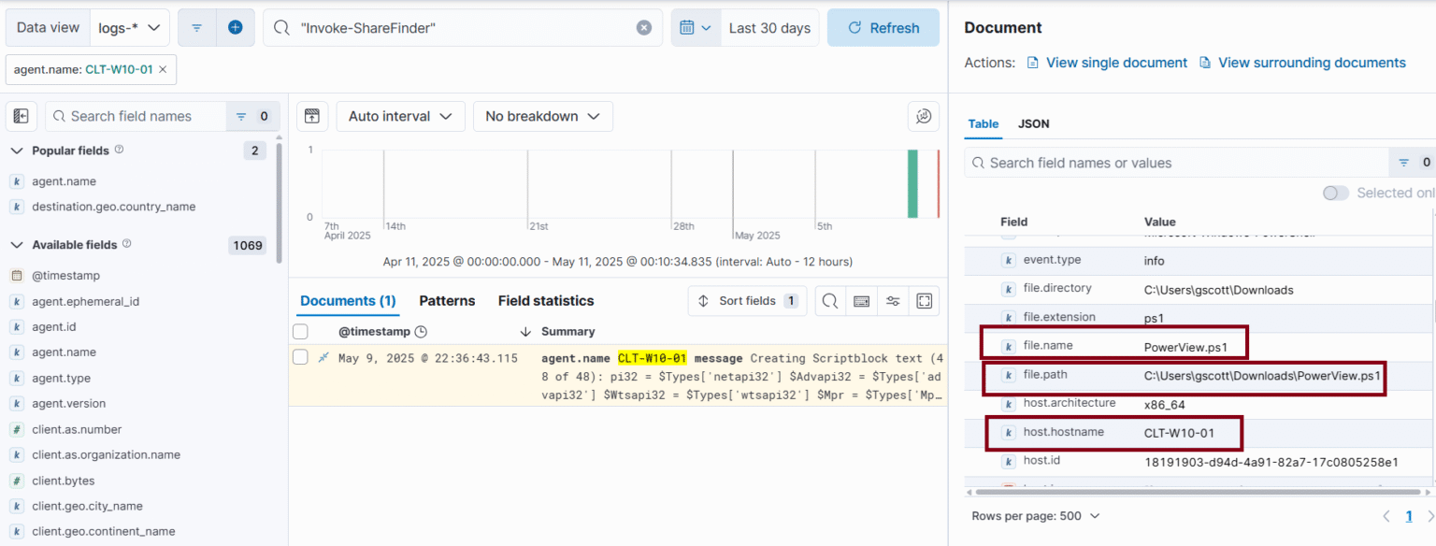
Task: Enable the Selected only toggle
Action: coord(1336,193)
